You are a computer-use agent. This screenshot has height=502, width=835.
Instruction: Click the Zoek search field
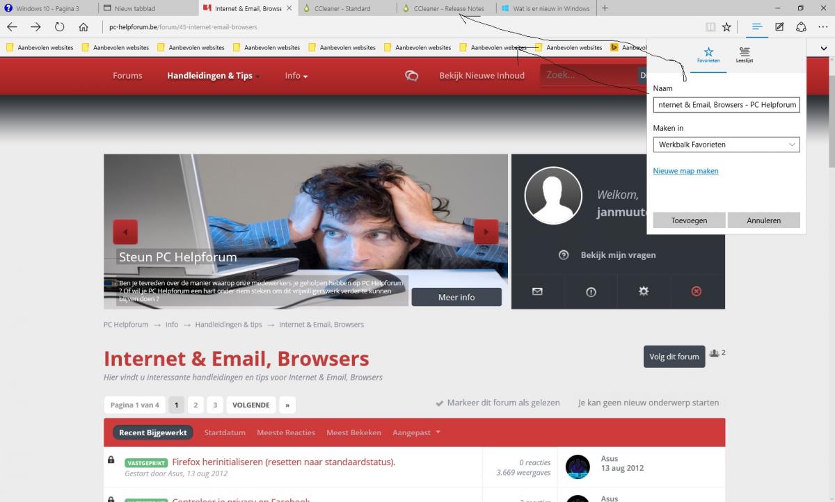point(588,75)
